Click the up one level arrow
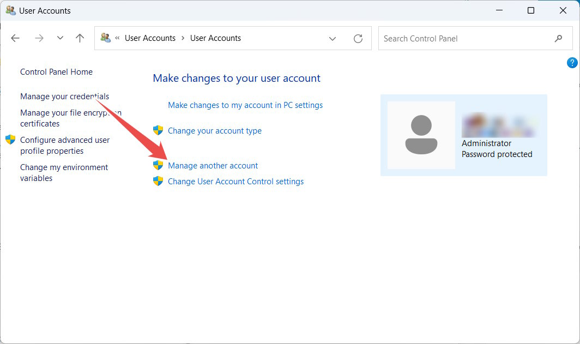Viewport: 580px width, 344px height. pos(79,38)
